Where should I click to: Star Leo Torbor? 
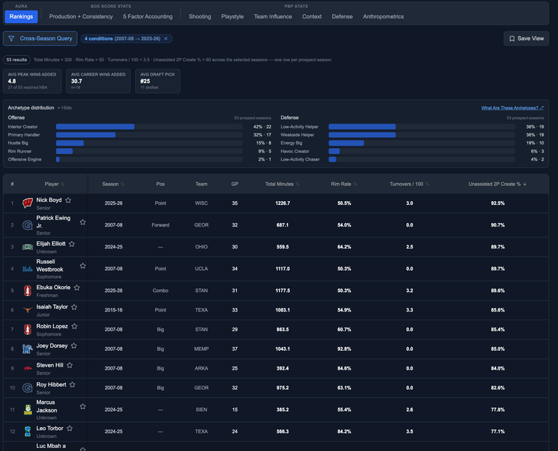pyautogui.click(x=70, y=428)
